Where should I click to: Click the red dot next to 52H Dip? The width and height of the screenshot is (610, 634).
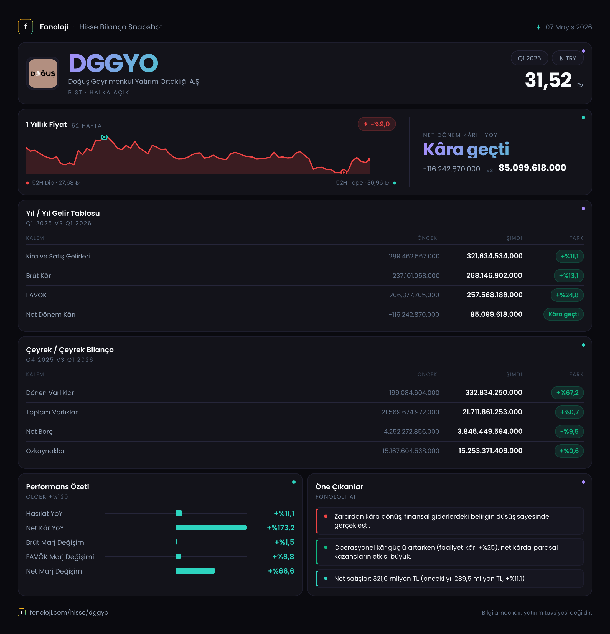[x=28, y=183]
